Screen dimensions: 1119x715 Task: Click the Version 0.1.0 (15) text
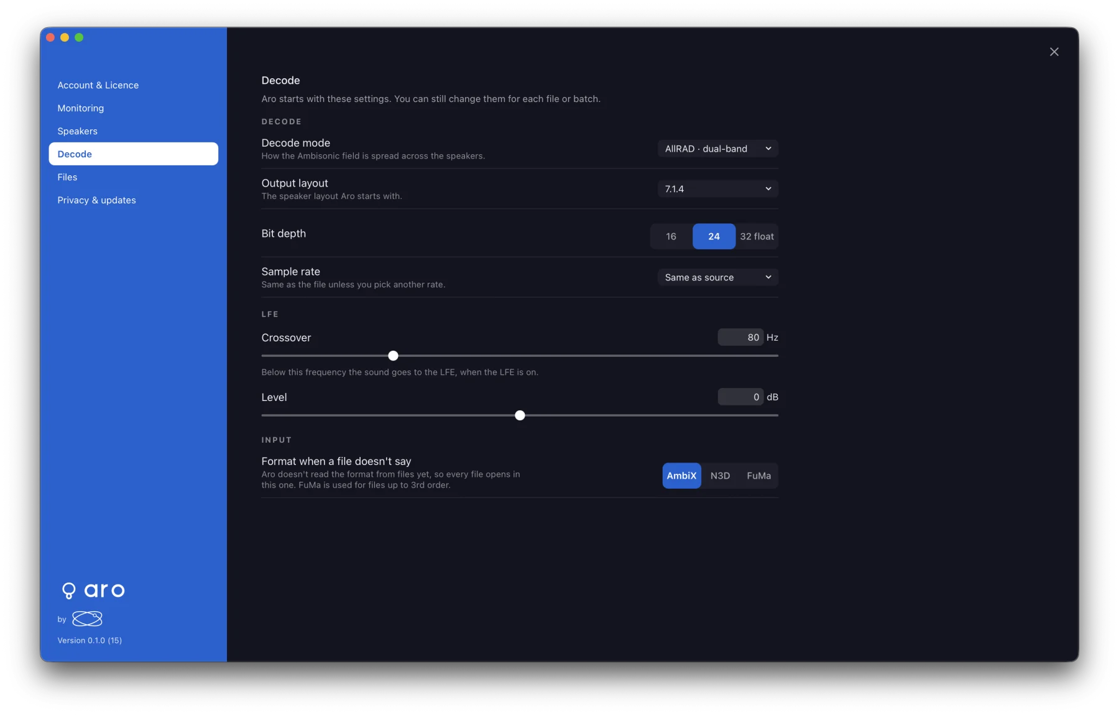click(90, 640)
